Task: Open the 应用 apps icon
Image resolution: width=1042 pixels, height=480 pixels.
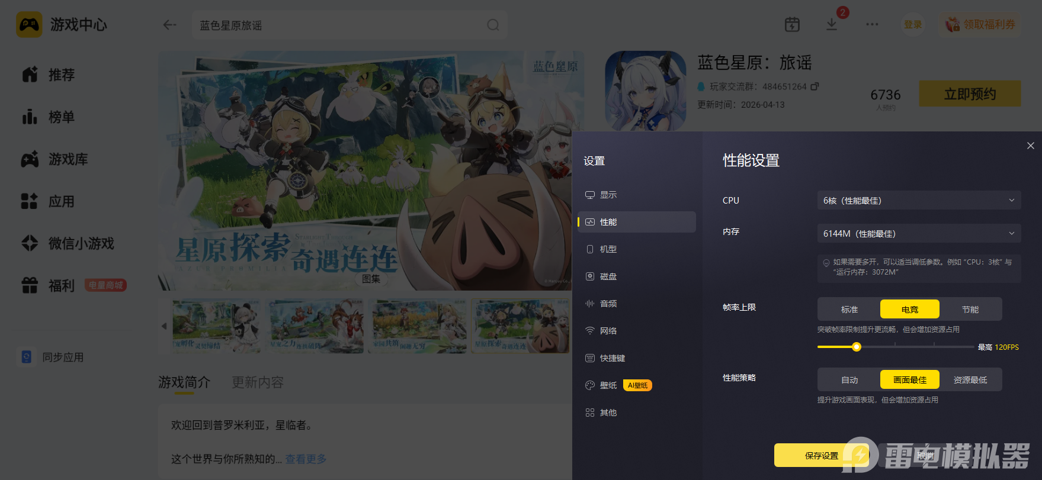Action: tap(30, 201)
